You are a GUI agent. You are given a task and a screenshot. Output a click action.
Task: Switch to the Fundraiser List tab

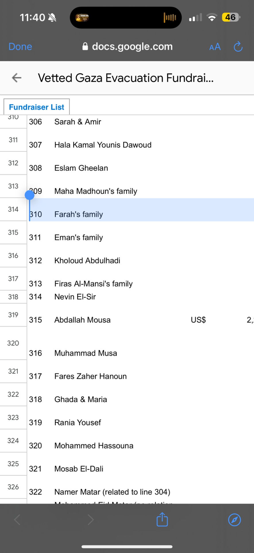36,107
